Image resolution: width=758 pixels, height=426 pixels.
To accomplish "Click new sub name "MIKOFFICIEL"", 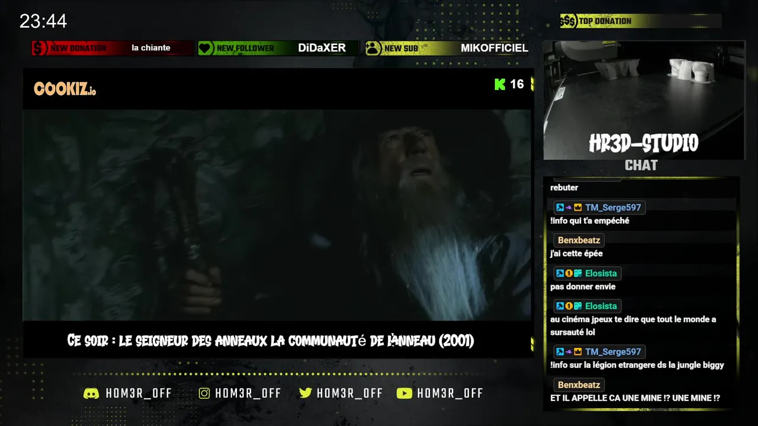I will 494,48.
